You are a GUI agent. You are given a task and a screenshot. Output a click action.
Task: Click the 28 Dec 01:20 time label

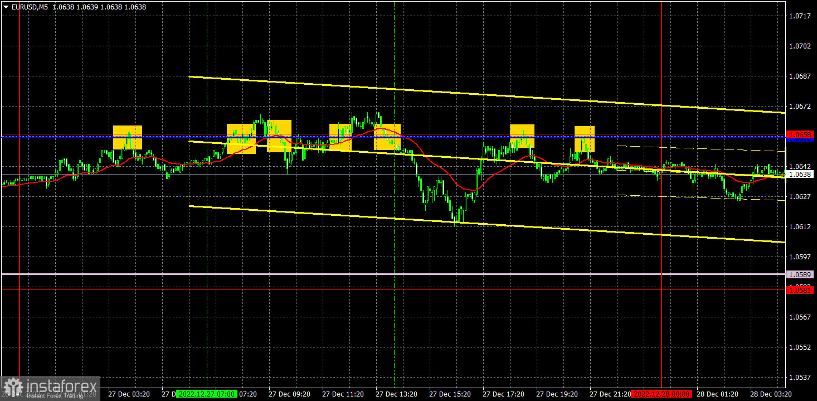[717, 394]
